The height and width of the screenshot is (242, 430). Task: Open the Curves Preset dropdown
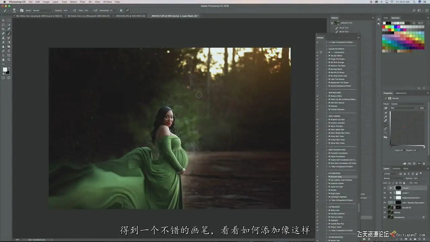click(x=408, y=104)
